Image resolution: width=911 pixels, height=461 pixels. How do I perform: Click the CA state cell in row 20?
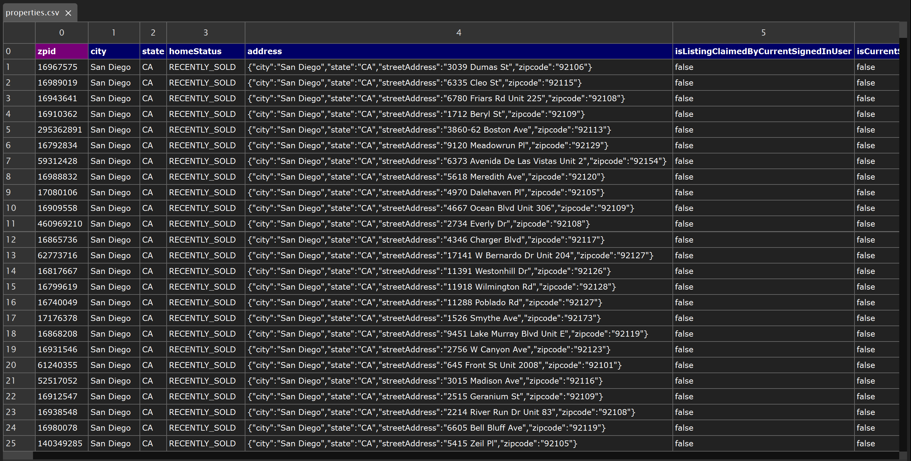point(153,365)
